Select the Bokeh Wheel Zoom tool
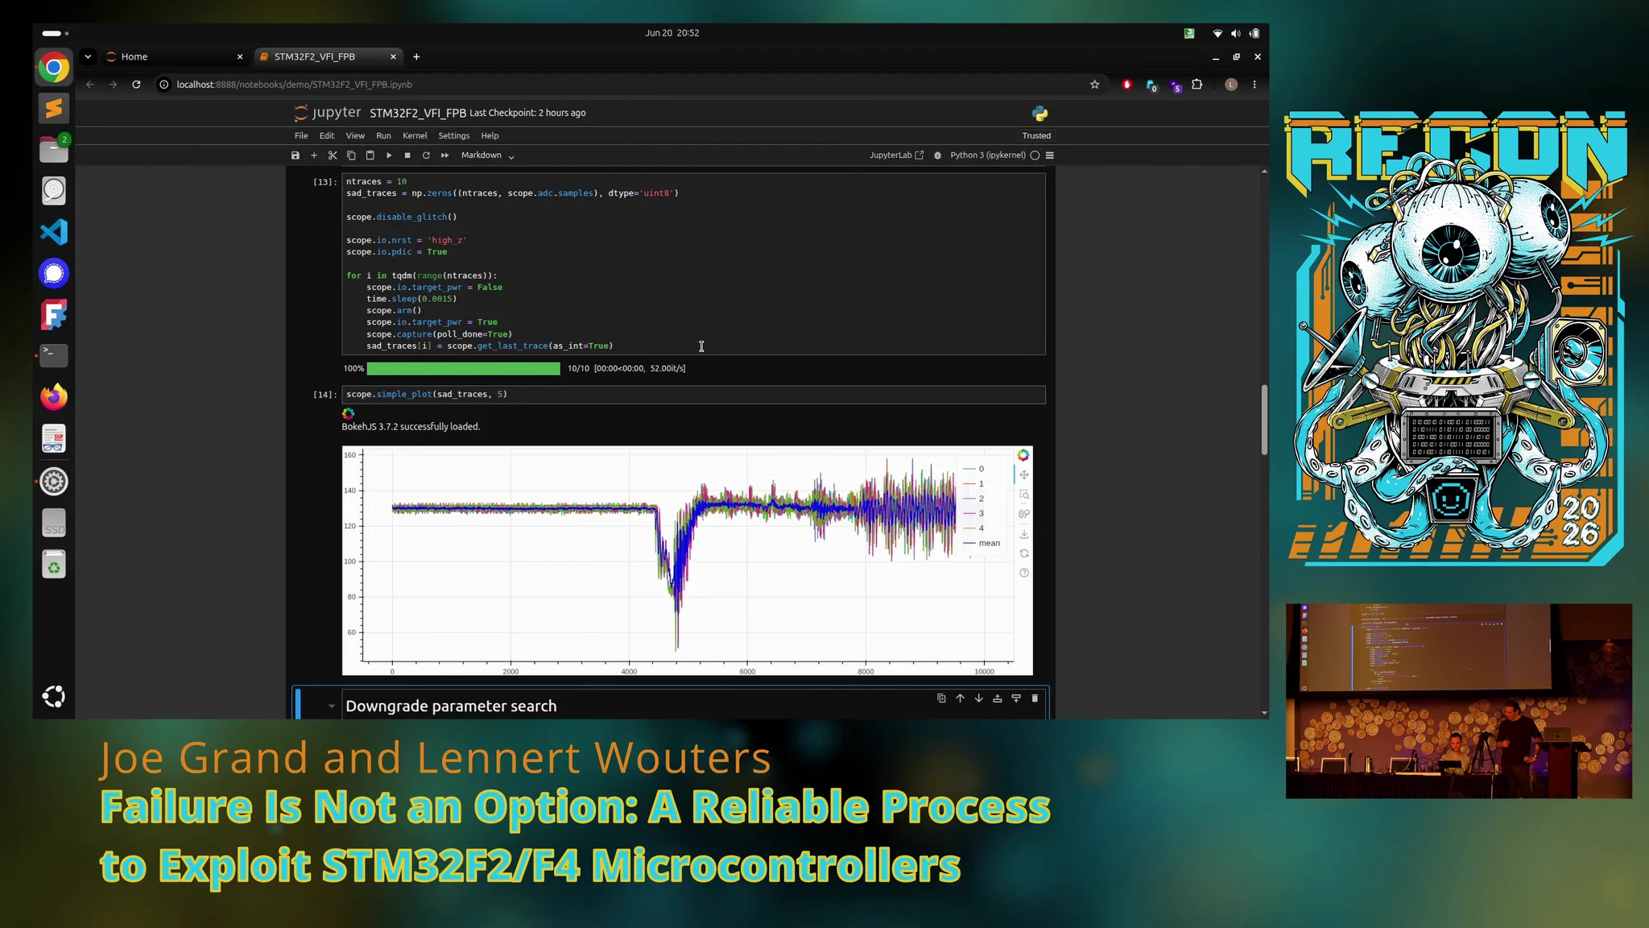 point(1023,514)
